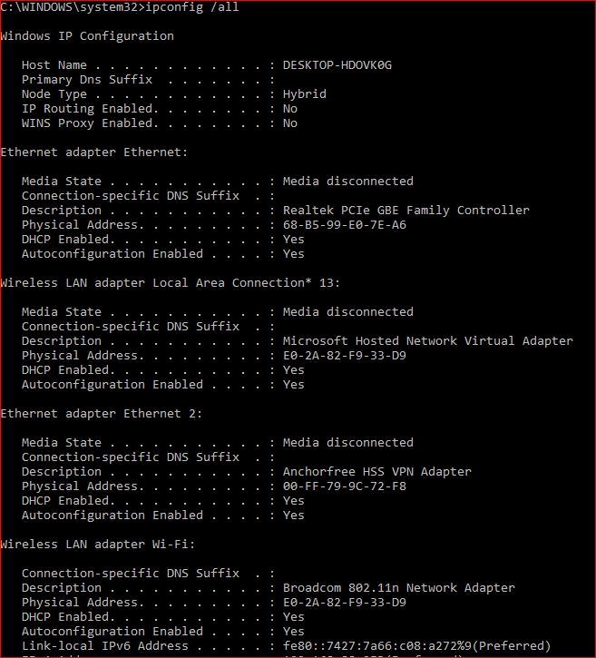Click the physical address 00-FF-79-9C-72-F8
Viewport: 596px width, 658px height.
(344, 486)
